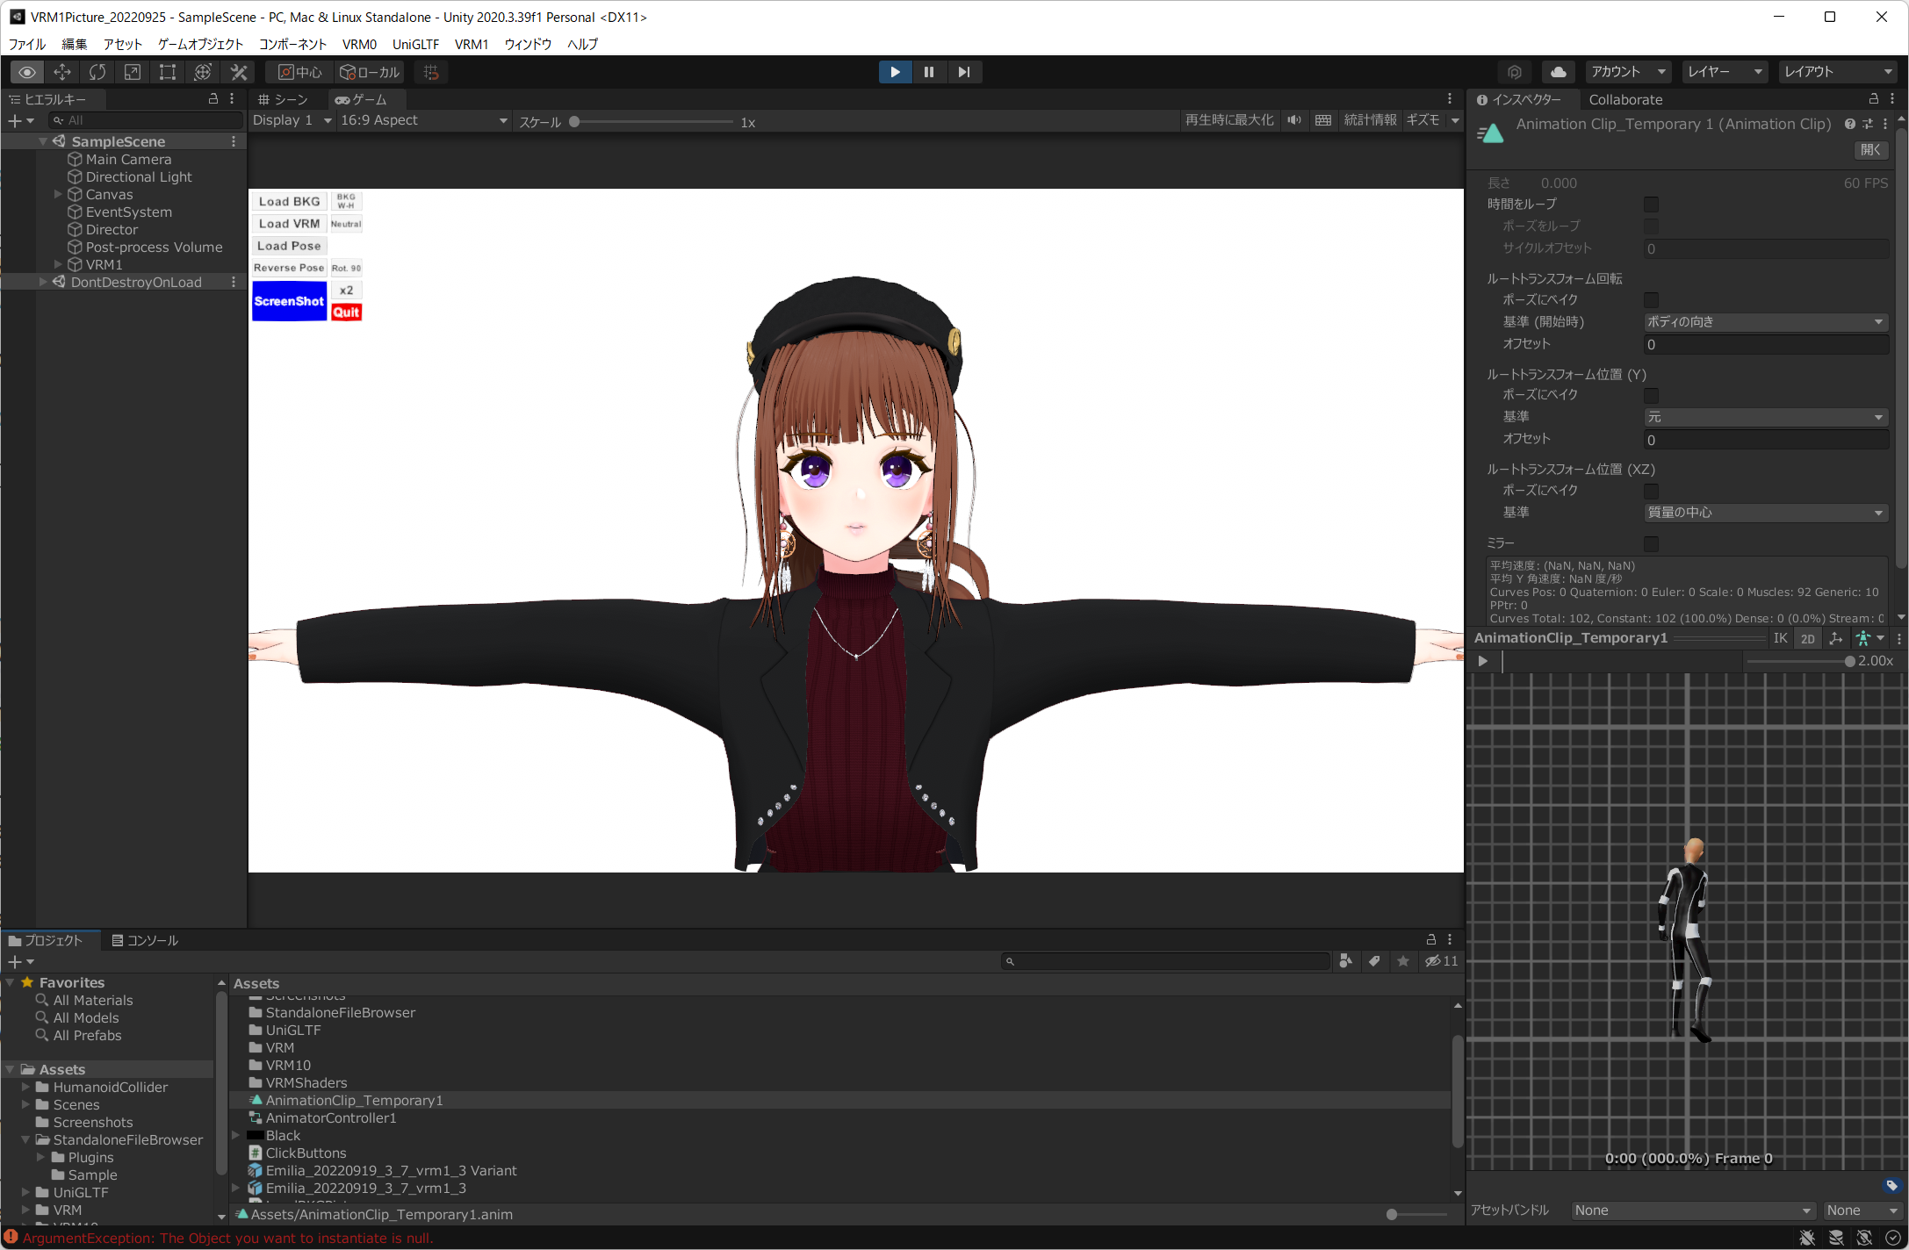Open the preset selector icon in Inspector

[x=1868, y=124]
